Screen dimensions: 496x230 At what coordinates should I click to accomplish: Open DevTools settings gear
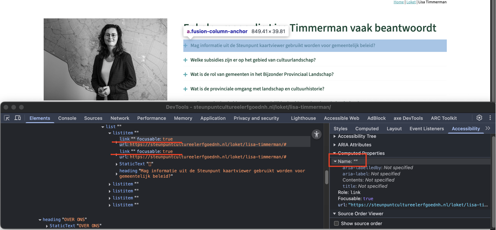(x=479, y=118)
